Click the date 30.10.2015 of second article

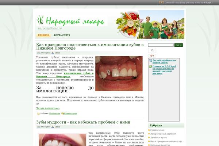tap(45, 127)
